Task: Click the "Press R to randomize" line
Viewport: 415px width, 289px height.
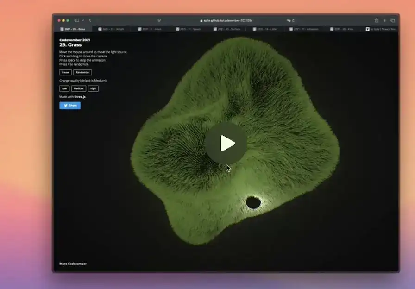Action: click(74, 64)
